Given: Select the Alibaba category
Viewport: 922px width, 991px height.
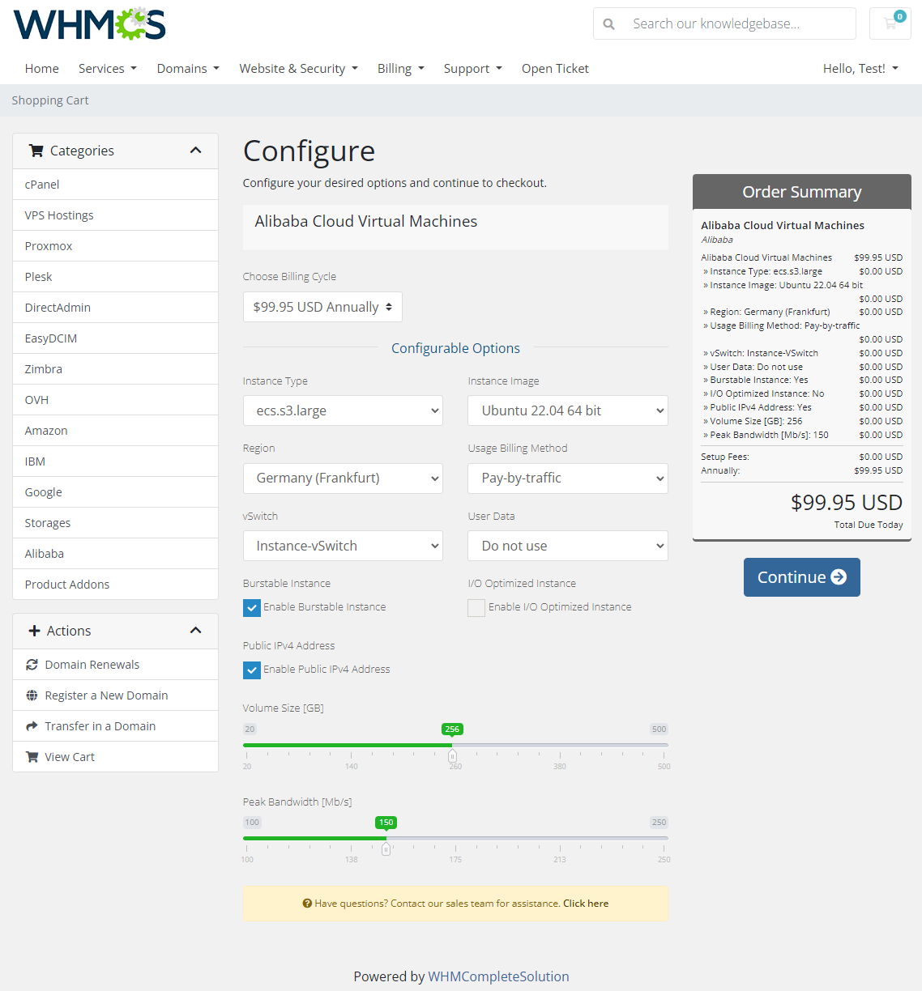Looking at the screenshot, I should click(x=116, y=554).
